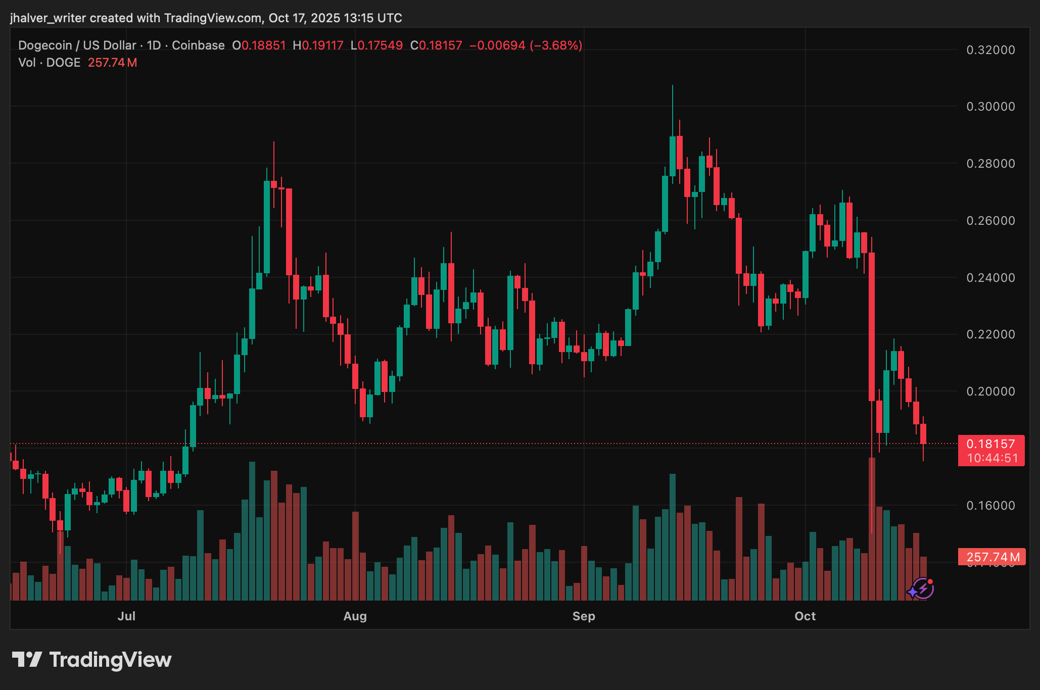Click the 1D interval text in header

coord(154,45)
